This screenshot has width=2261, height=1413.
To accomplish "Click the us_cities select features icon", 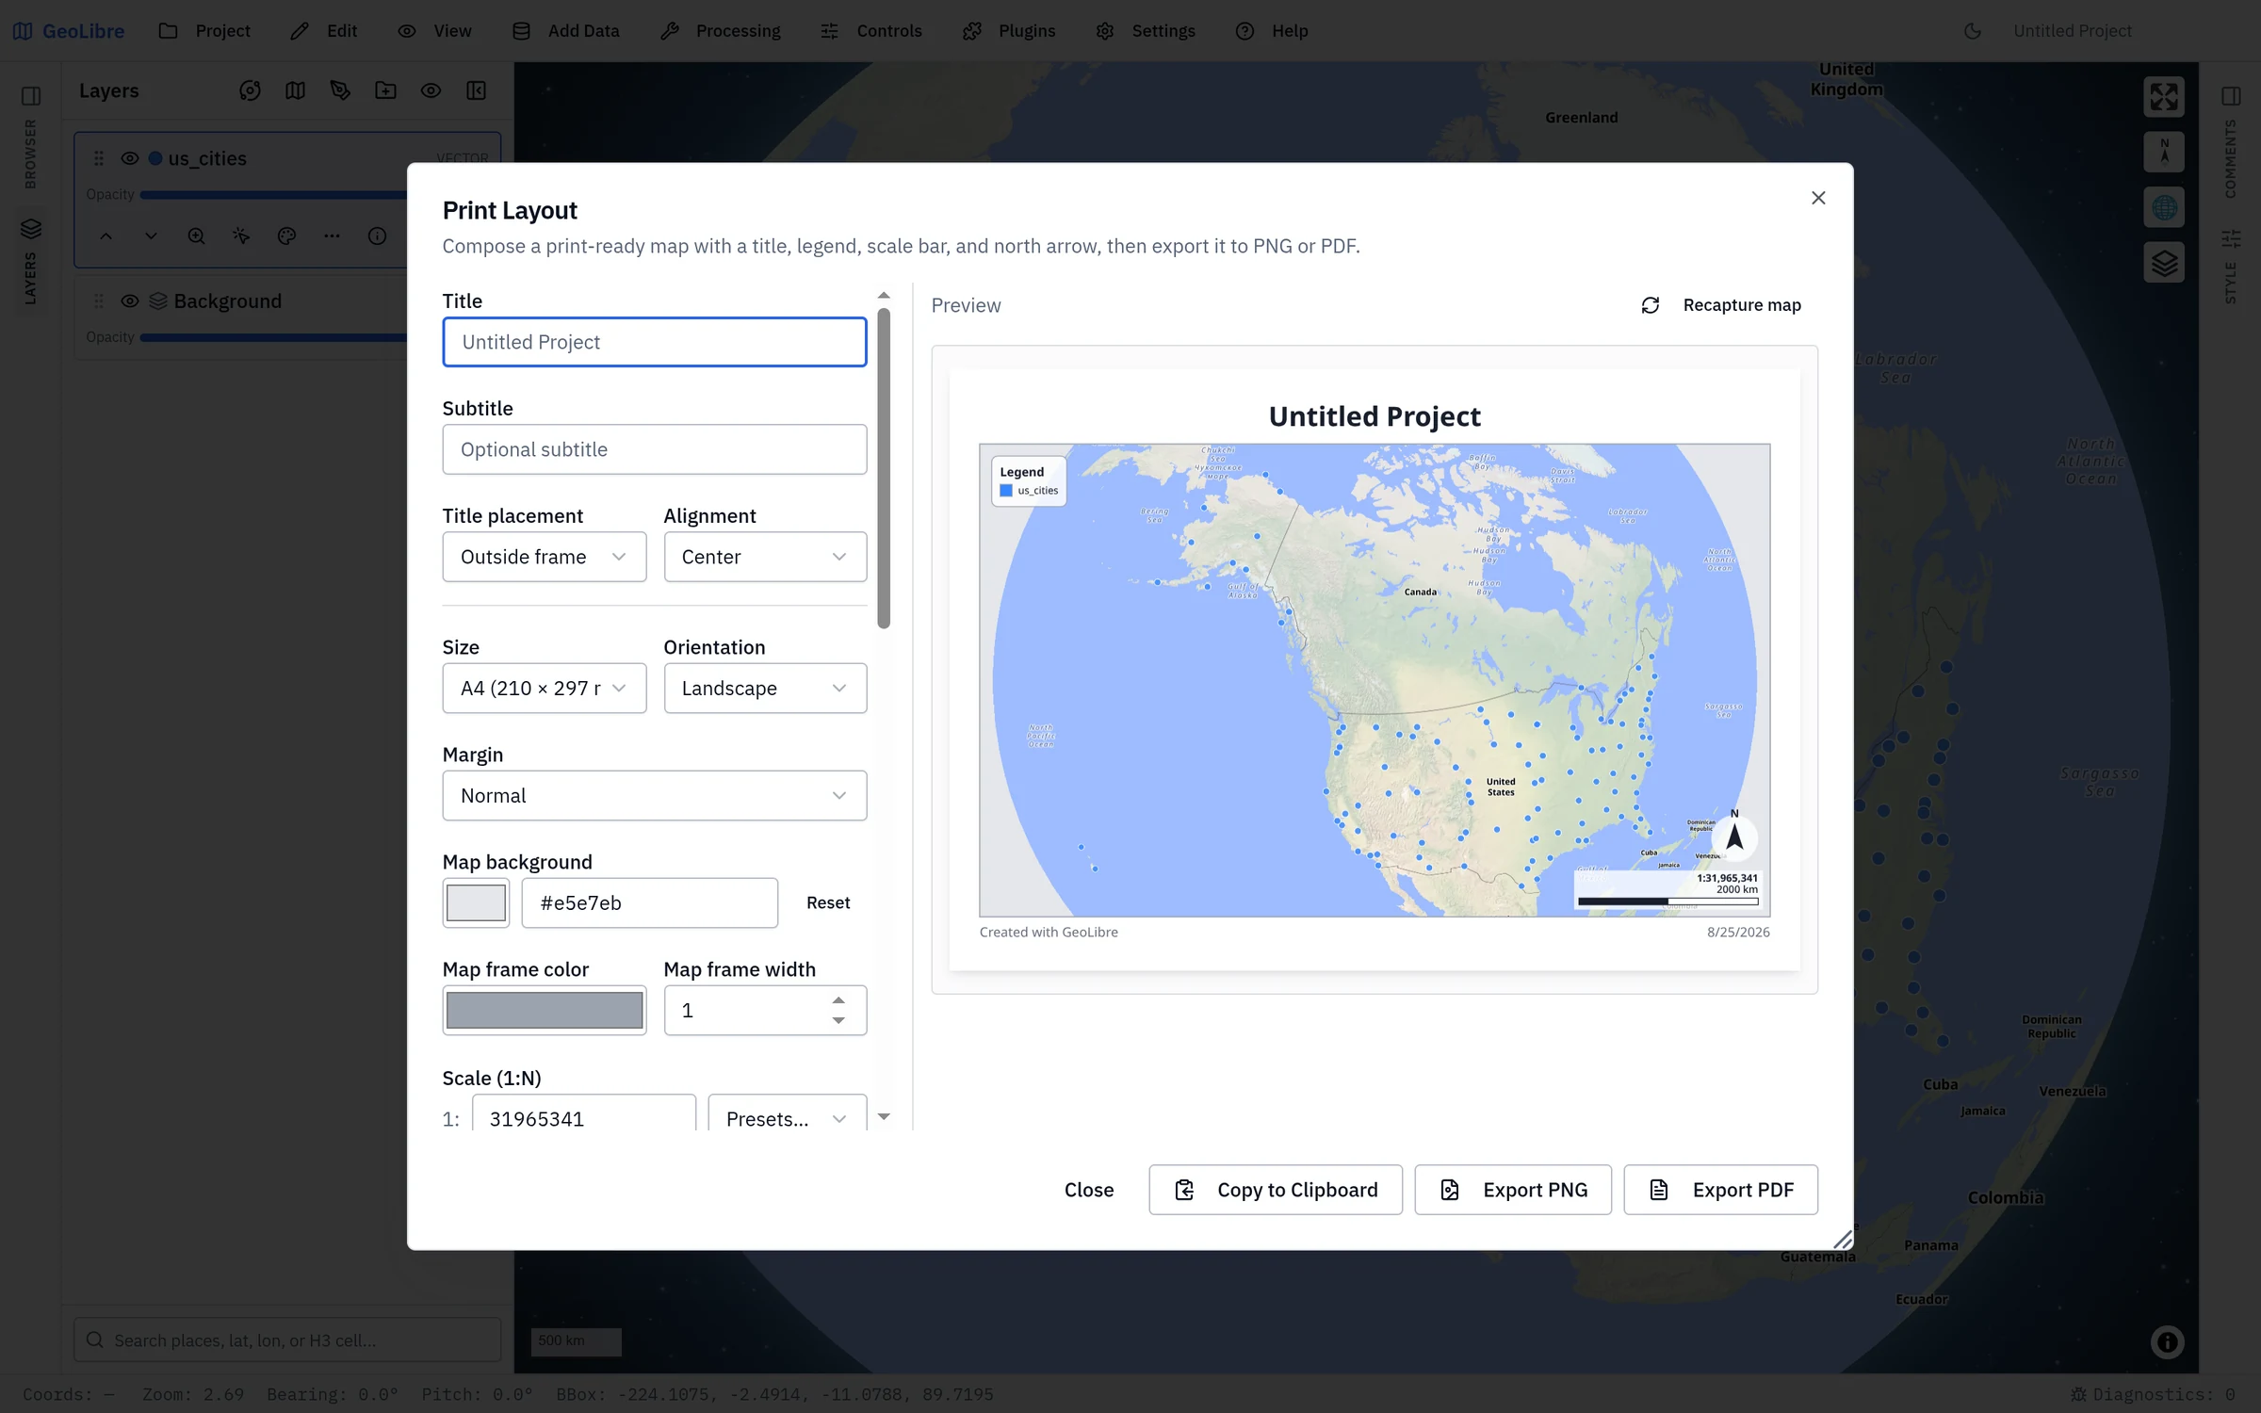I will 241,235.
